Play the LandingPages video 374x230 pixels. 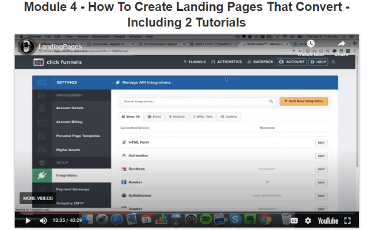[28, 220]
